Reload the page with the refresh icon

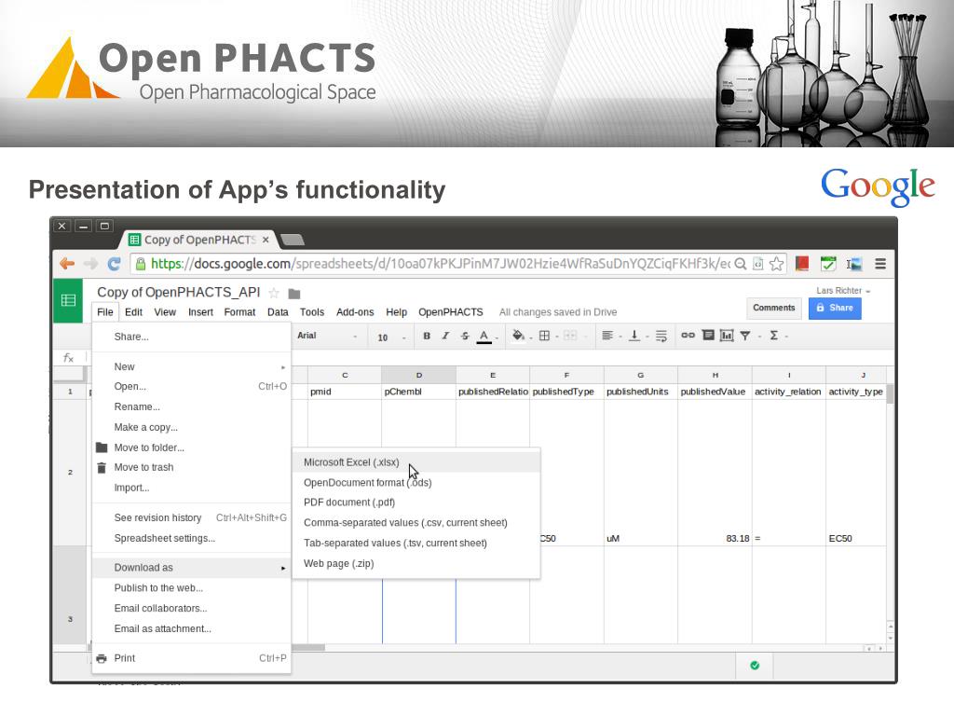coord(114,264)
